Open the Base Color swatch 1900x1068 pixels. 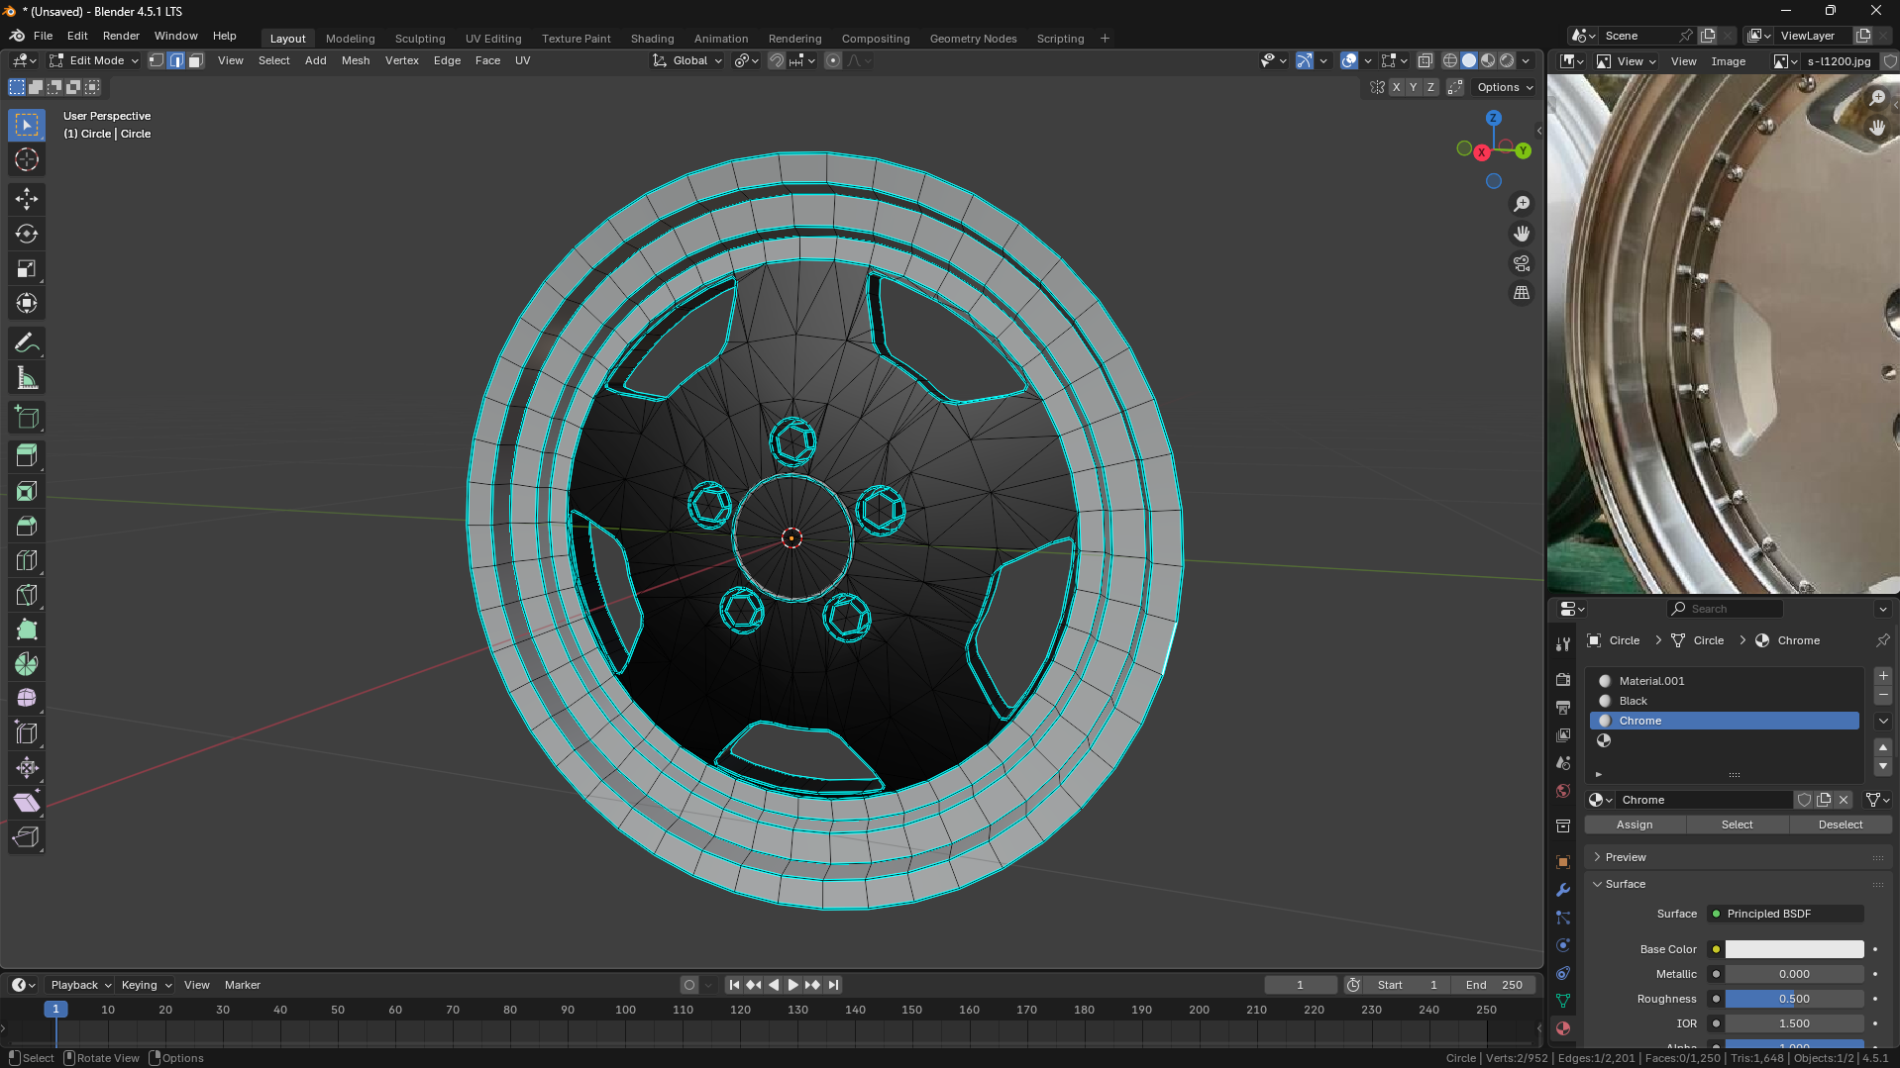point(1794,949)
